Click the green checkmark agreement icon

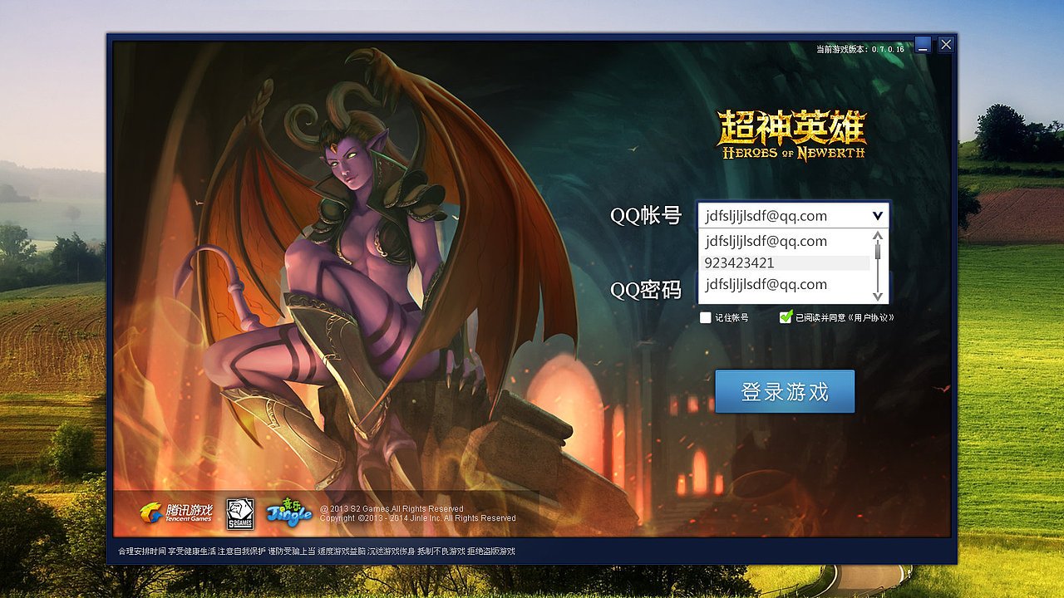[x=784, y=316]
